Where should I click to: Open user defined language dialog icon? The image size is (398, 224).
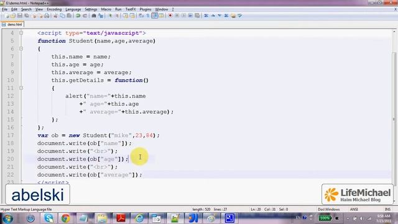162,16
